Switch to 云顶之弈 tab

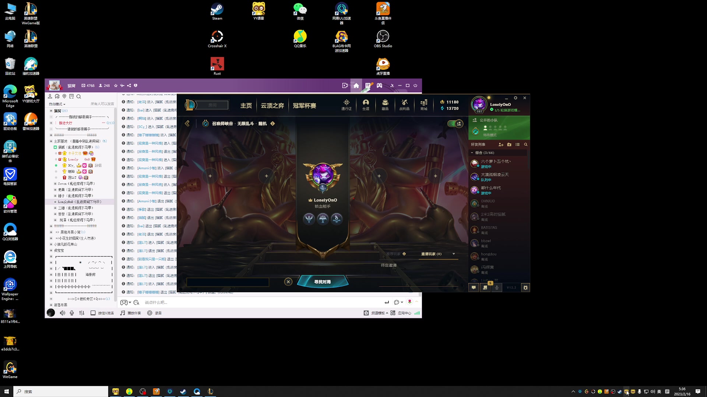(272, 105)
